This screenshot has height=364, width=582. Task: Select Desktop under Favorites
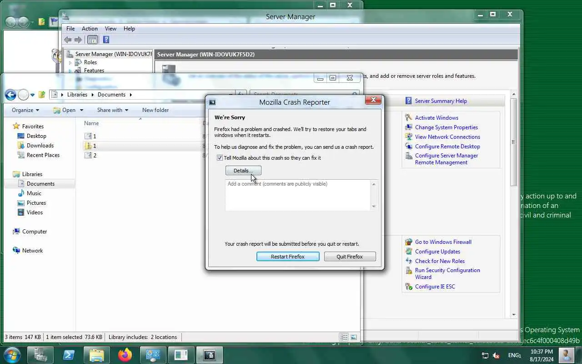pos(36,136)
